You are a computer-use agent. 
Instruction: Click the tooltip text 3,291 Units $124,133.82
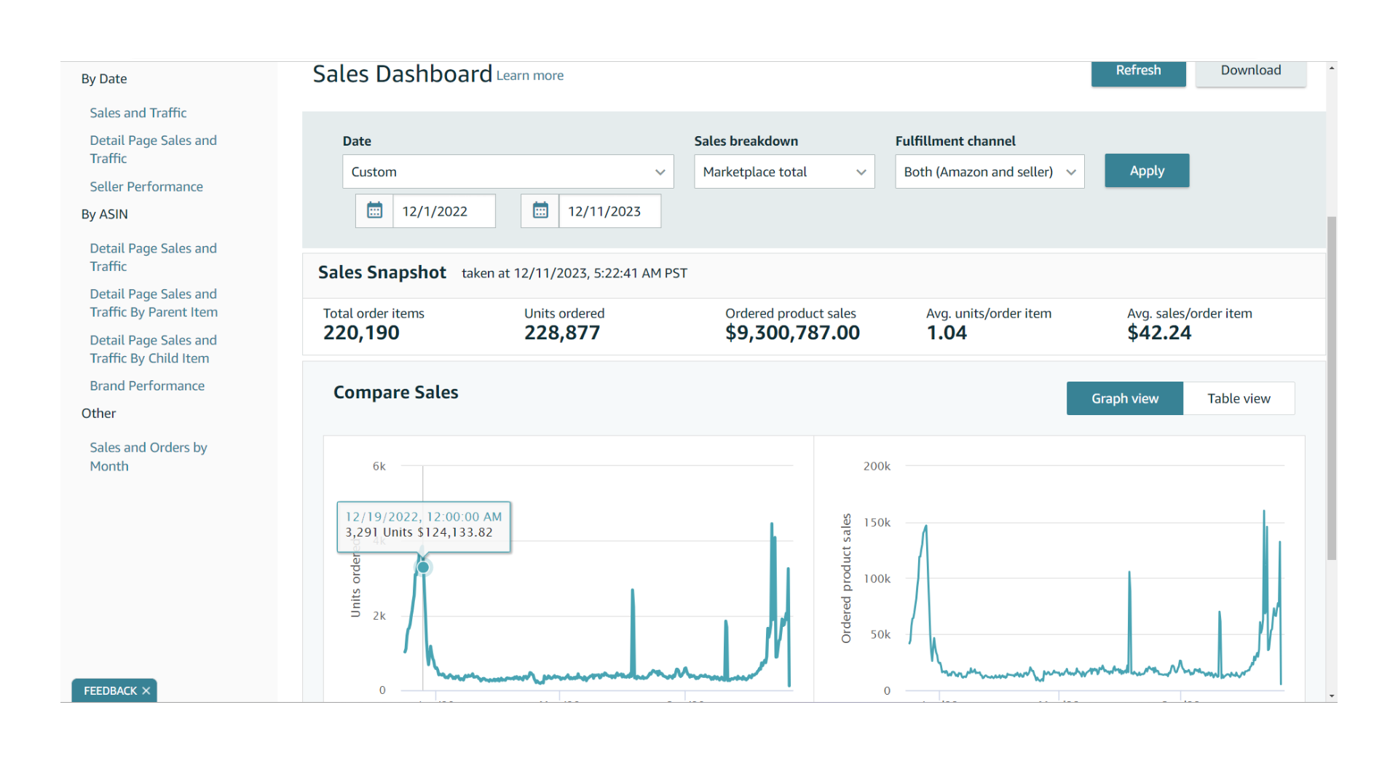[419, 532]
